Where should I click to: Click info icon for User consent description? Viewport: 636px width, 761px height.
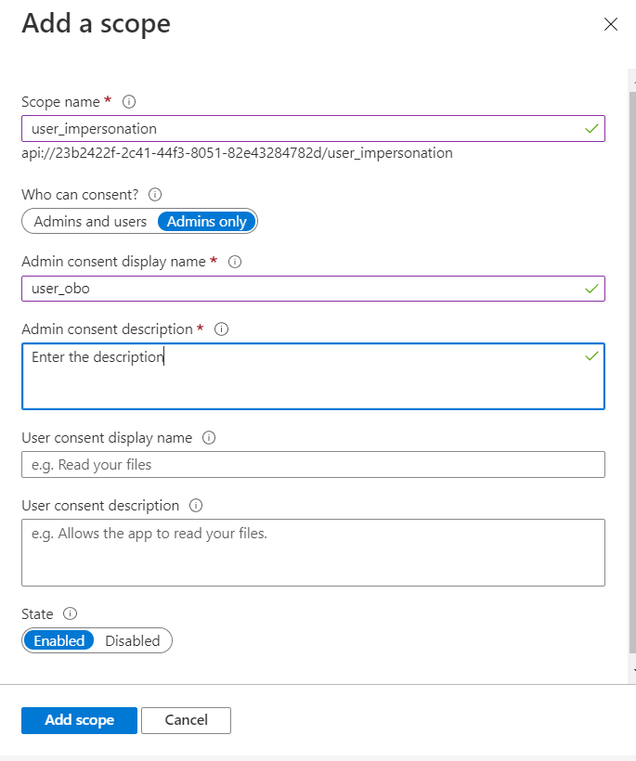pos(195,506)
